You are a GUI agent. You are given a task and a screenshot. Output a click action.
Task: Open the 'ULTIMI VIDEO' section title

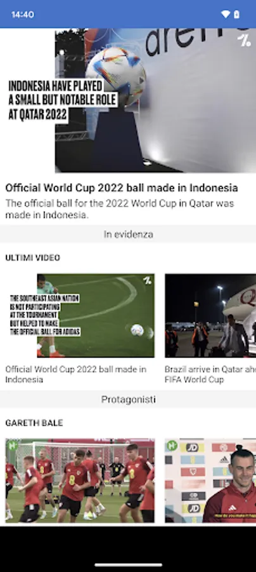33,257
